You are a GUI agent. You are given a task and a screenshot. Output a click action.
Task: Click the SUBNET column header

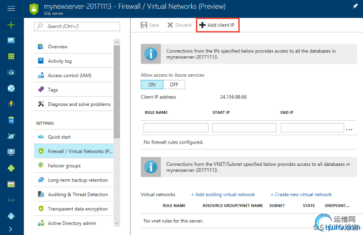pyautogui.click(x=277, y=206)
